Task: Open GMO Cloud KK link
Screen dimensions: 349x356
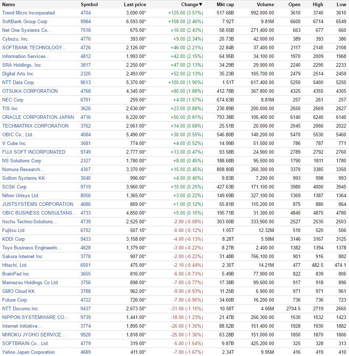Action: coord(18,291)
